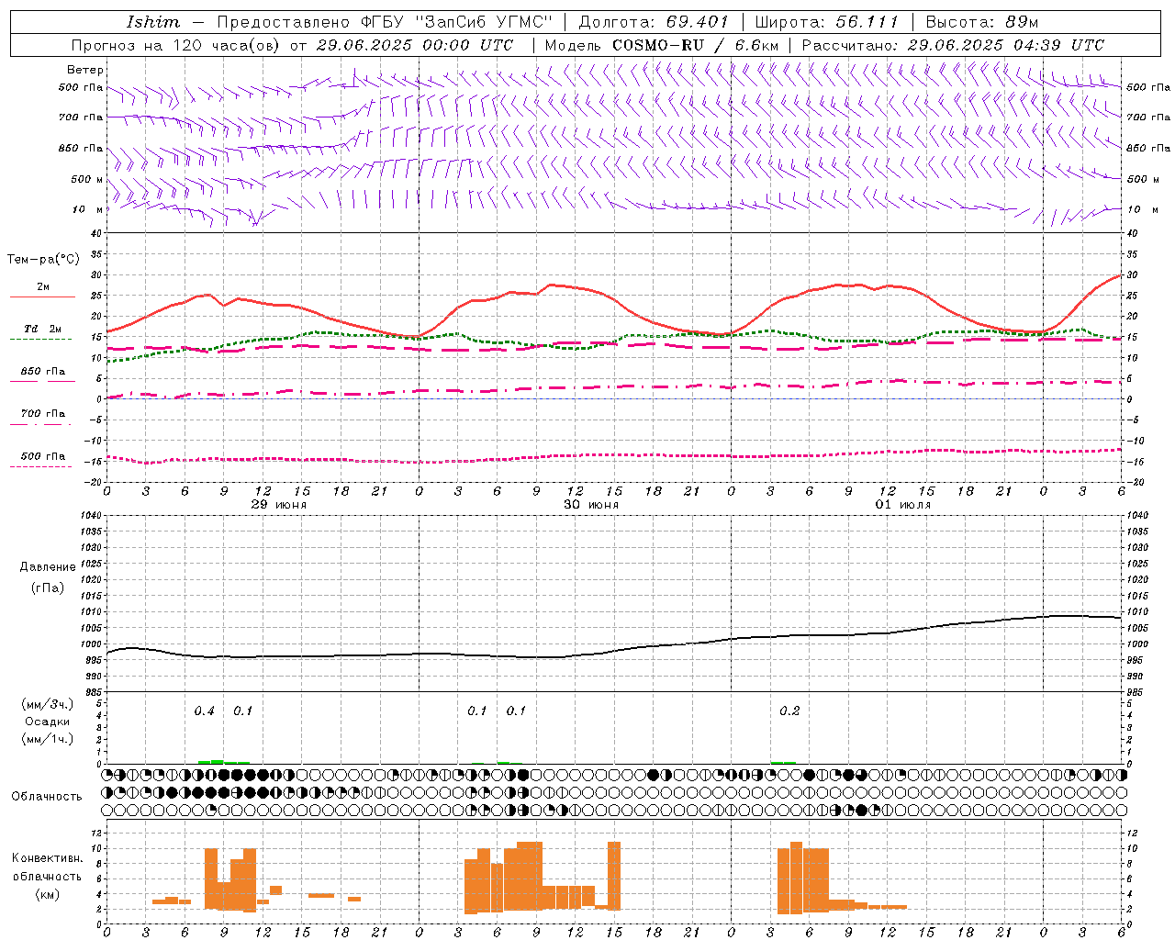Click the 500 гПа wind level label

click(x=81, y=88)
